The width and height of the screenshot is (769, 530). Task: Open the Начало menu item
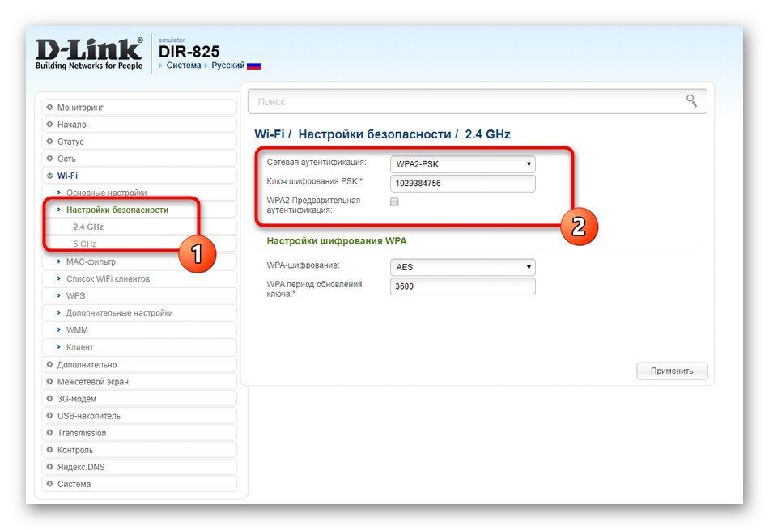point(139,125)
